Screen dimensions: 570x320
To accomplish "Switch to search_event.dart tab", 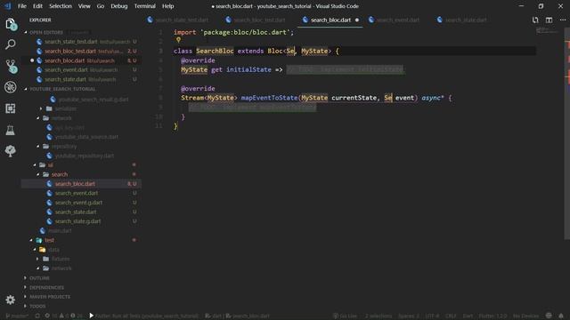I will (395, 20).
